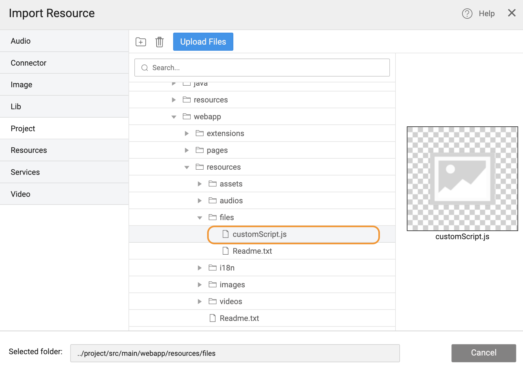
Task: Expand the pages folder
Action: coord(186,150)
